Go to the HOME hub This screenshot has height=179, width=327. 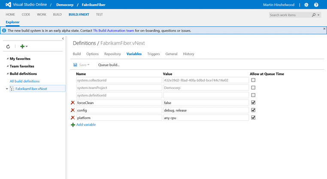[x=10, y=15]
